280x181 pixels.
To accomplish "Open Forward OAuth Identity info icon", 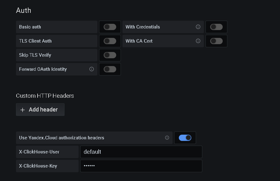I will tap(91, 69).
